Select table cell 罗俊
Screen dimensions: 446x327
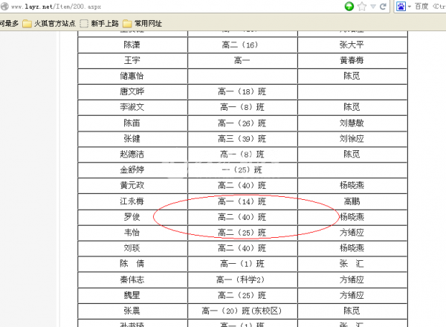(132, 217)
